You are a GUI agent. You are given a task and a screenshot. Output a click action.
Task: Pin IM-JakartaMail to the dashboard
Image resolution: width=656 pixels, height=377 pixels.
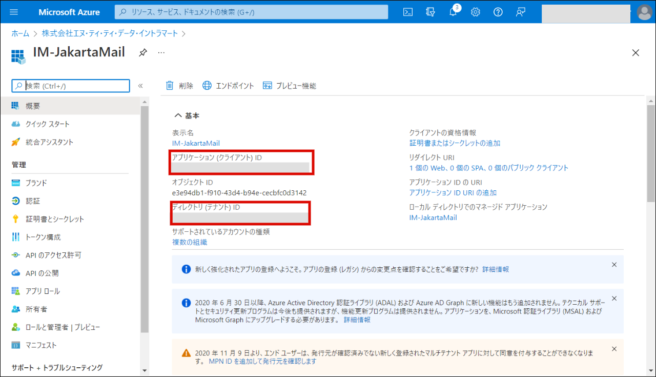(143, 52)
